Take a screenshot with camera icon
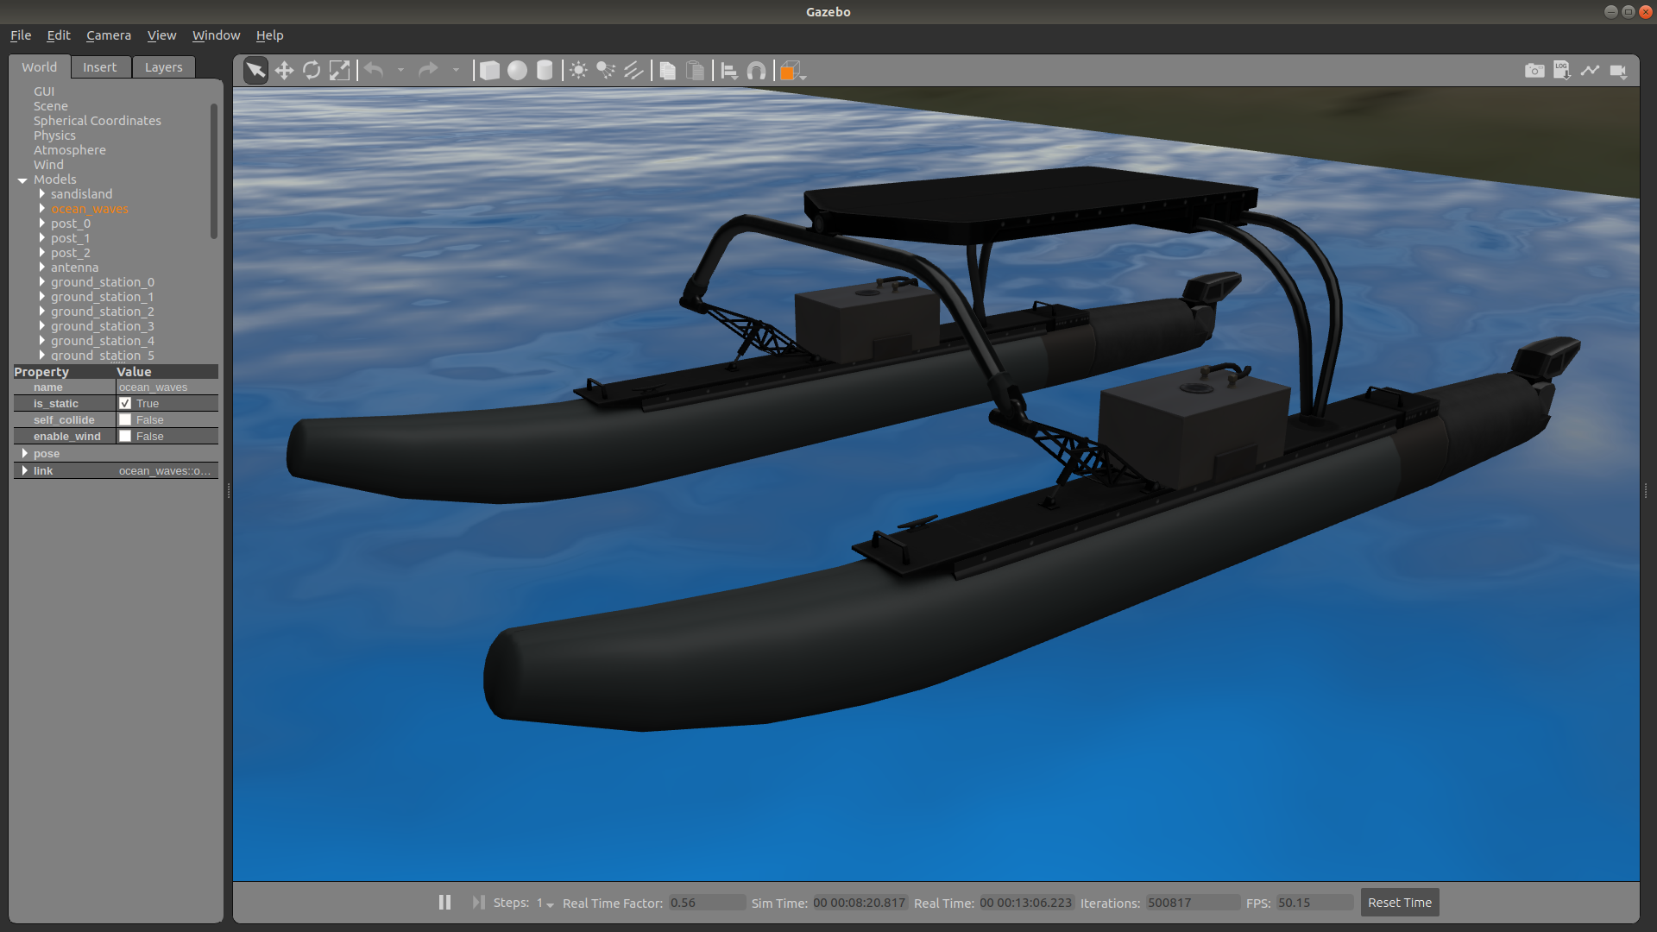Screen dimensions: 1657x932 (1534, 71)
